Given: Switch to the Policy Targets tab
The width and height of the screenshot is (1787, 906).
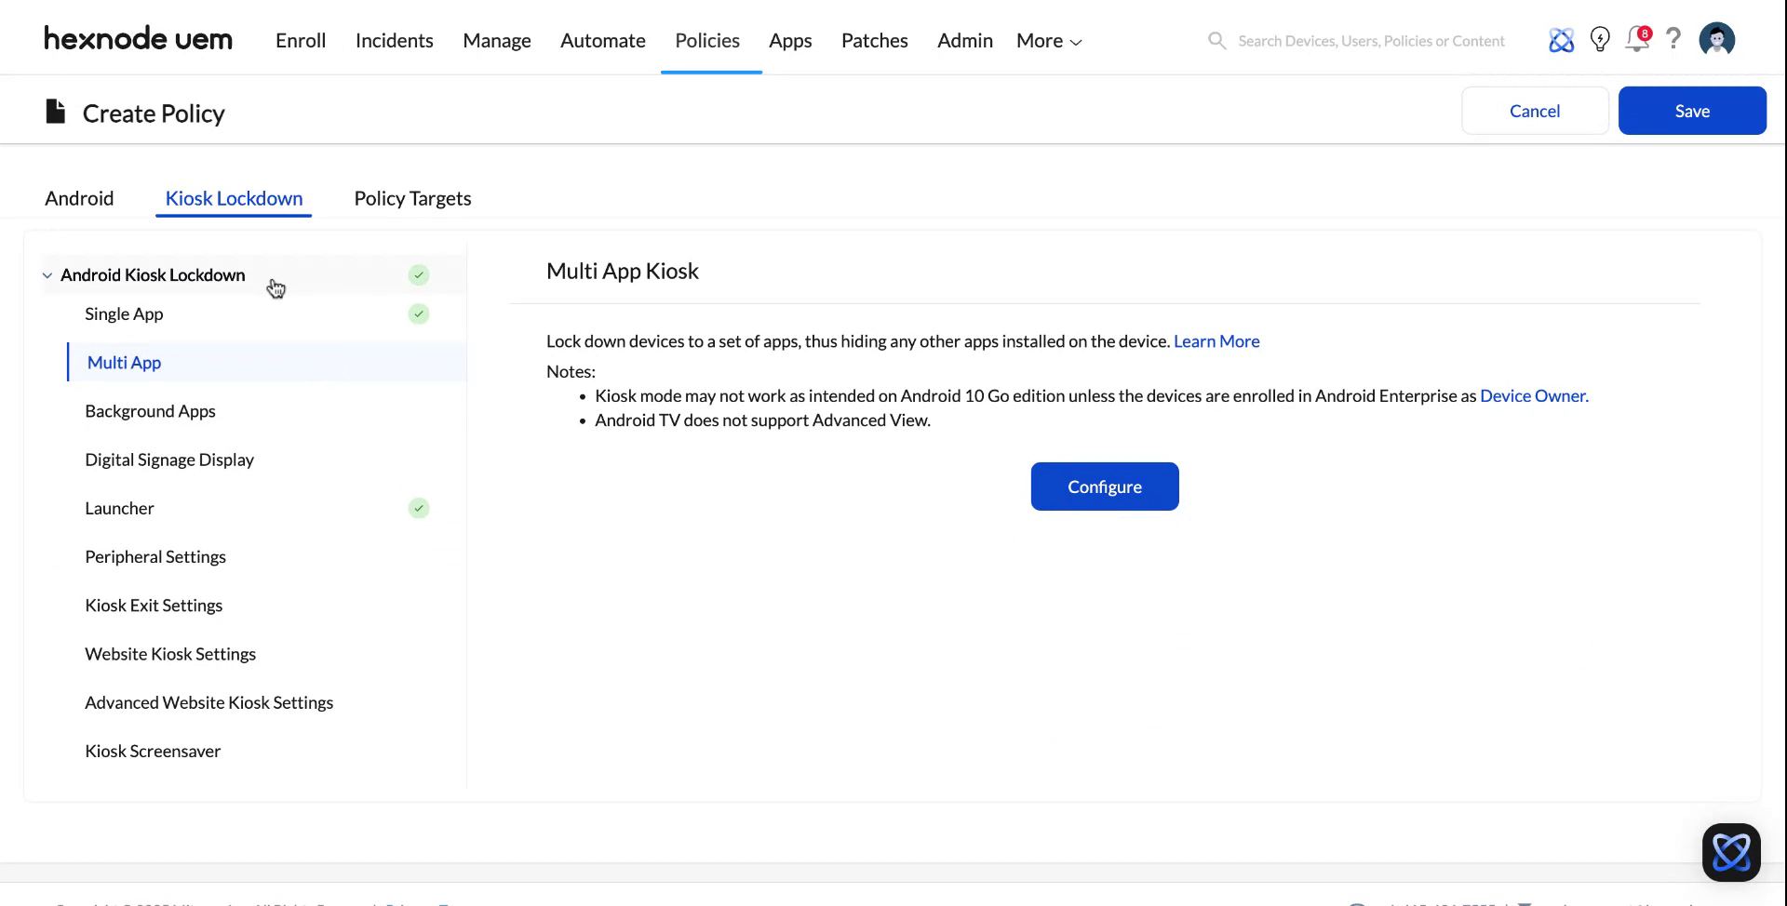Looking at the screenshot, I should (x=411, y=197).
